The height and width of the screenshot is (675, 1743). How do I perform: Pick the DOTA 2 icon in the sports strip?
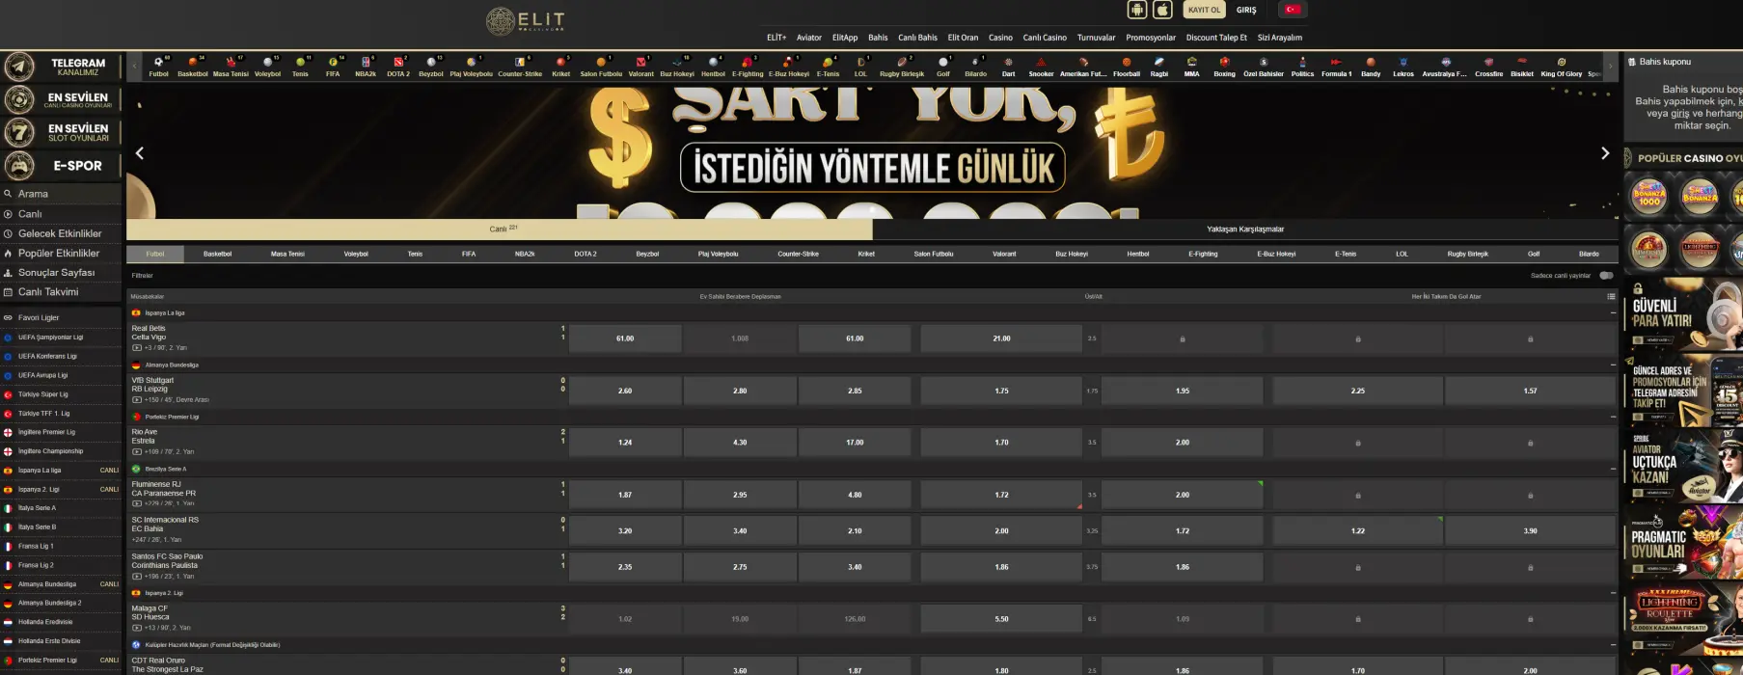398,67
